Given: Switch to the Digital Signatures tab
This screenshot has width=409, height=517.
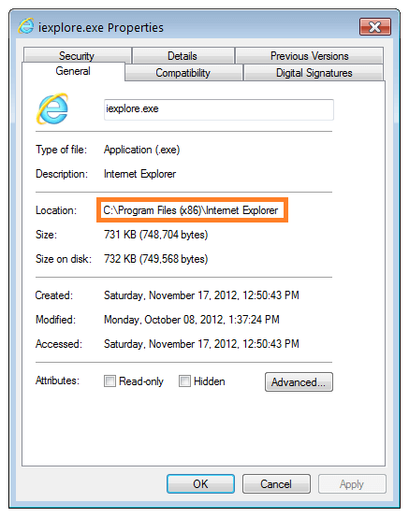Looking at the screenshot, I should point(314,73).
